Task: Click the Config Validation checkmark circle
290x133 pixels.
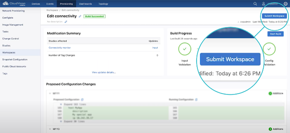Action: [x=269, y=49]
